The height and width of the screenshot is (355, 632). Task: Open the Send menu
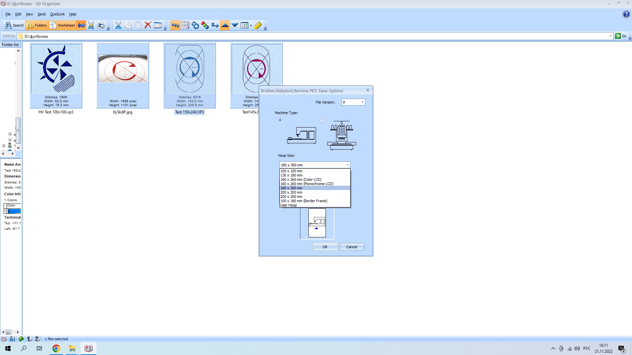click(41, 14)
